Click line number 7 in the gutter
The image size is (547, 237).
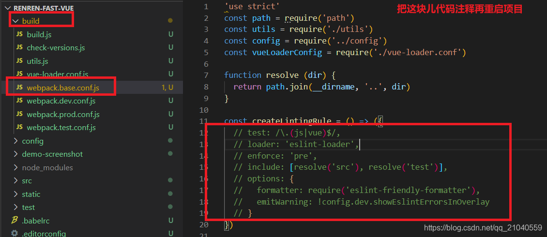(x=206, y=75)
